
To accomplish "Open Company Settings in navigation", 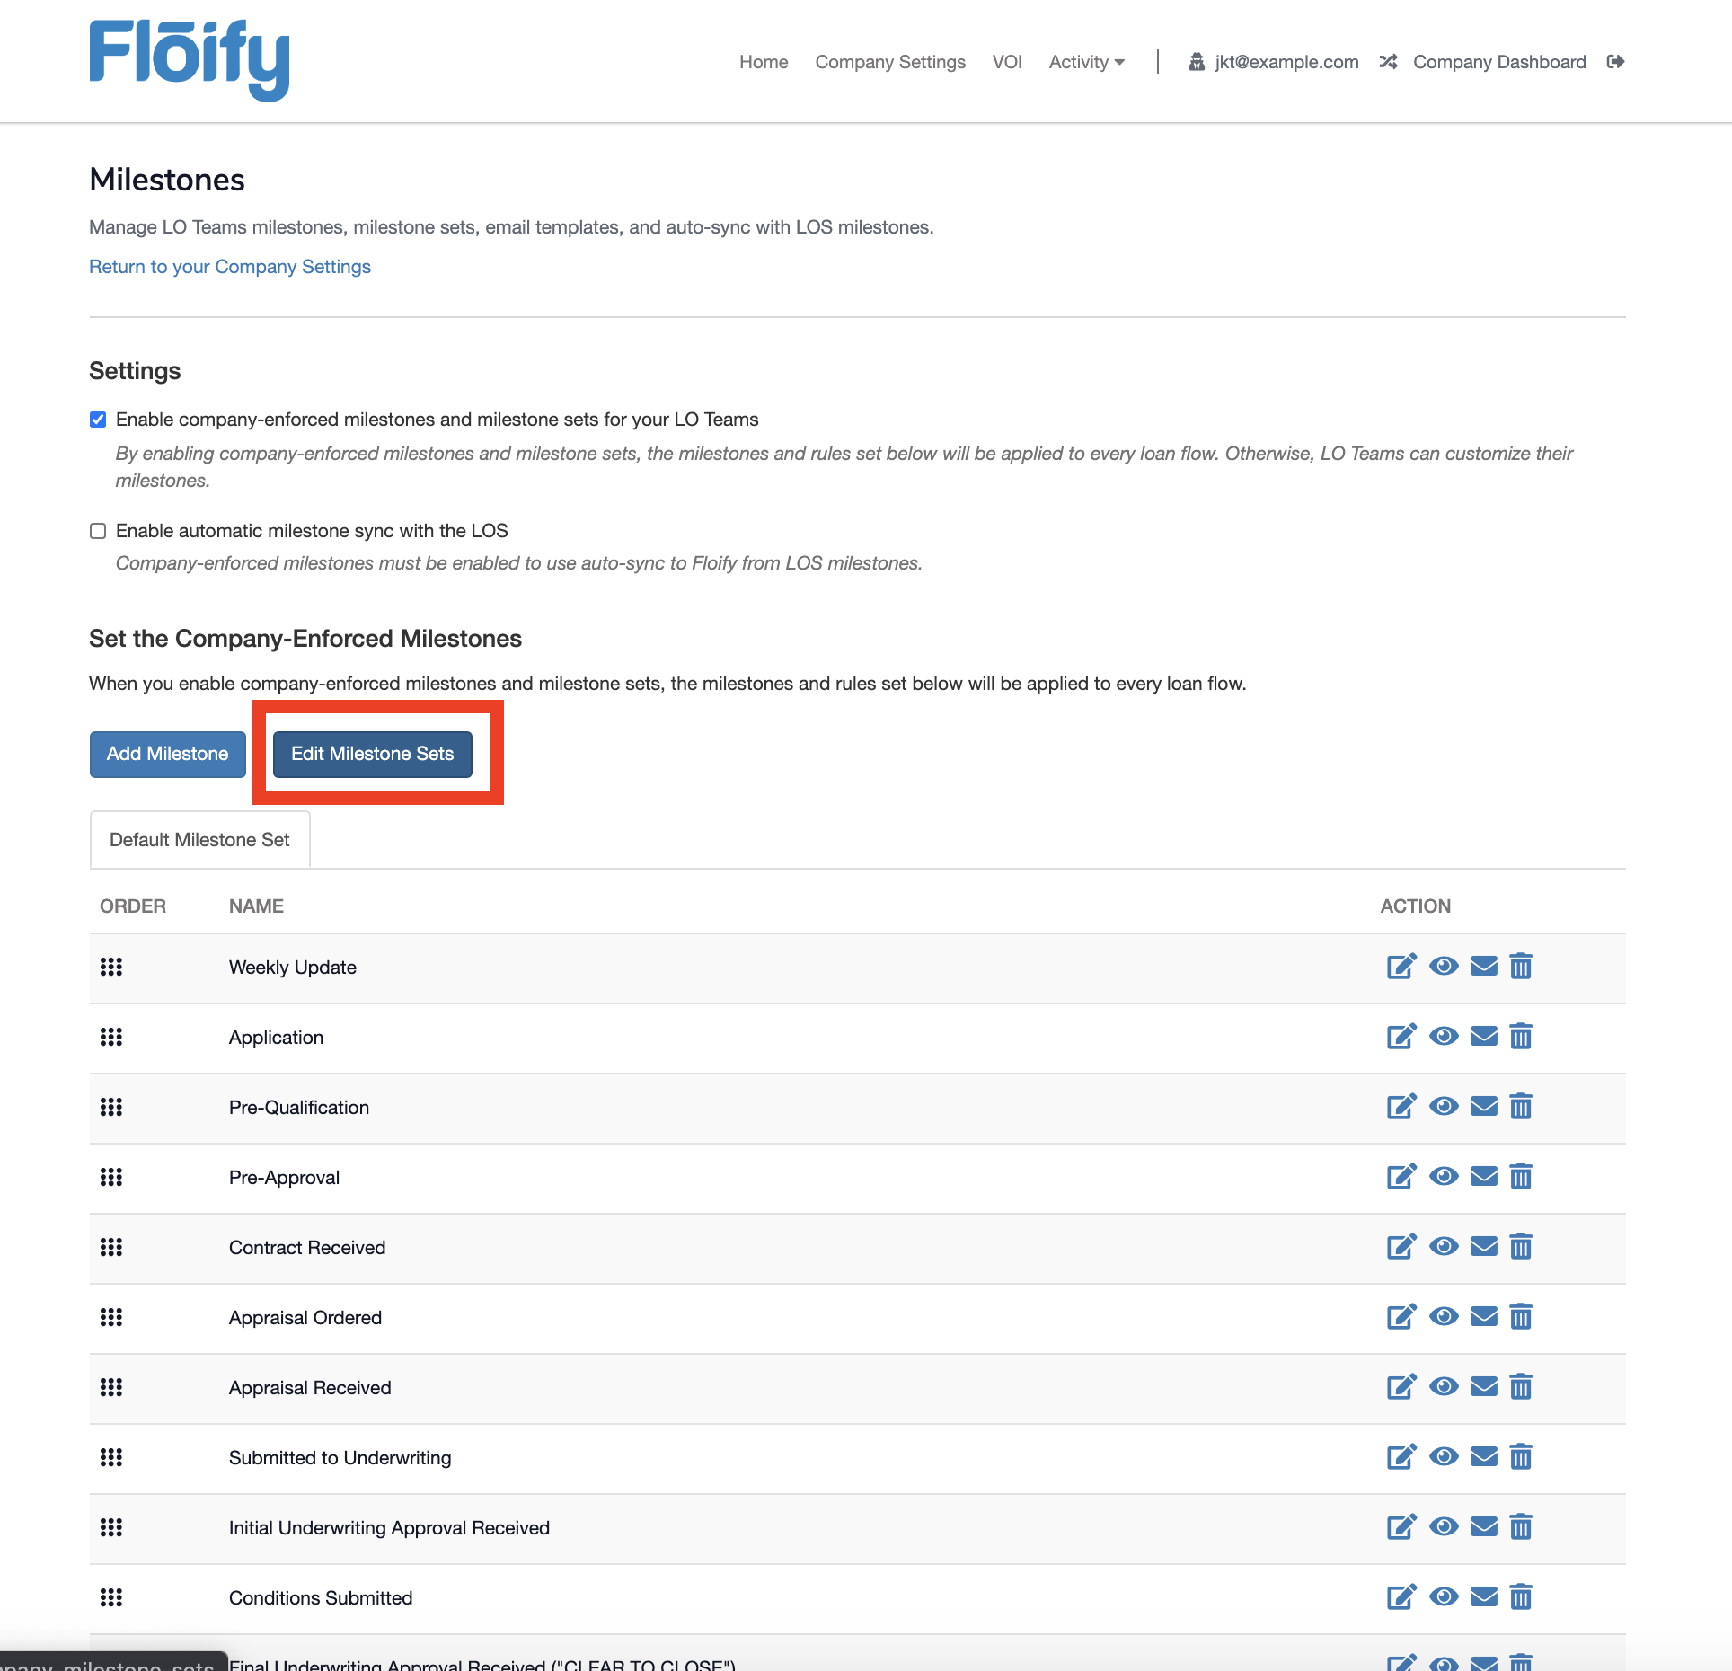I will pos(889,62).
